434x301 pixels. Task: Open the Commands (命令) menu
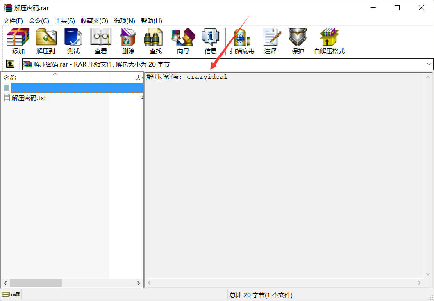click(39, 21)
